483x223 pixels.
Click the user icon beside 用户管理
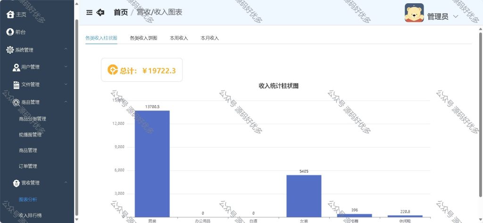17,67
